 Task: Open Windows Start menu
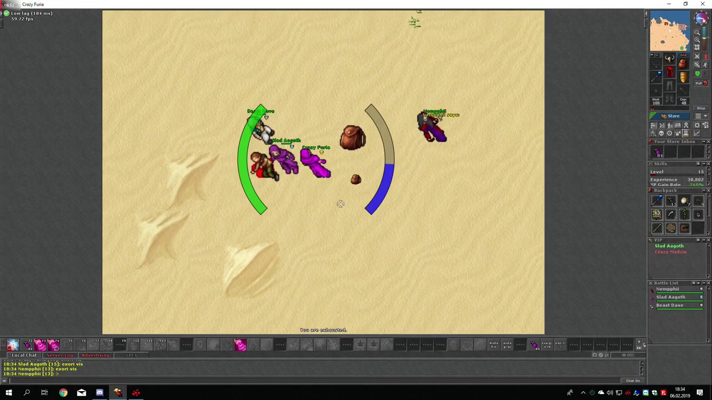tap(9, 393)
